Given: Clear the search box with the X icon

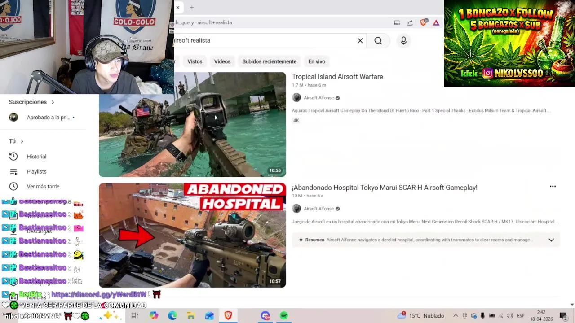Looking at the screenshot, I should tap(360, 41).
